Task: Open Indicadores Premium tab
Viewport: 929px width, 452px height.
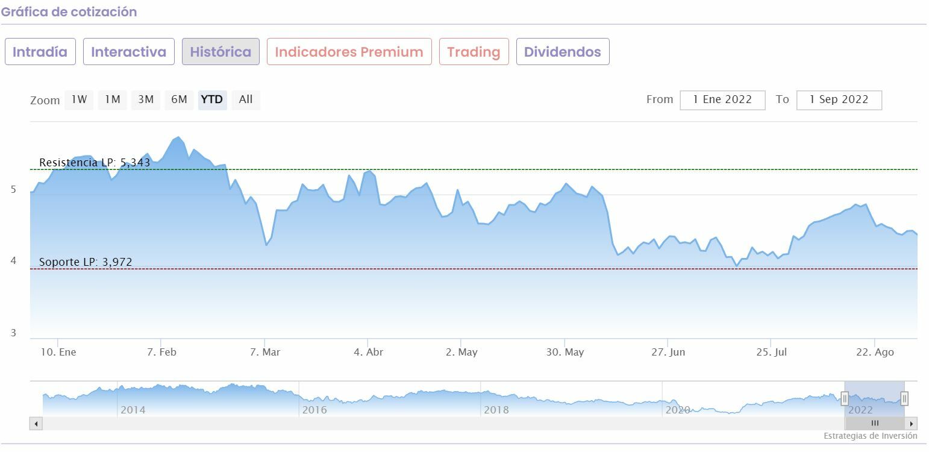Action: click(349, 52)
